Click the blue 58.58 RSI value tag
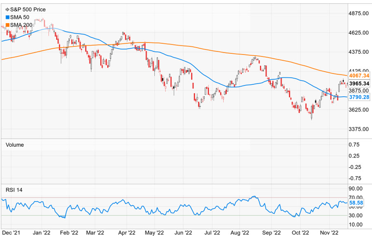Screen dimensions: 372x236 click(356, 203)
